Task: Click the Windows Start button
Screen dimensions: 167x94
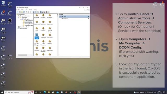Action: pyautogui.click(x=2, y=92)
